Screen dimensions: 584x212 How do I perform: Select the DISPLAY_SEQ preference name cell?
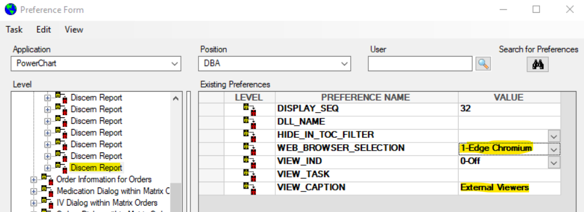367,109
